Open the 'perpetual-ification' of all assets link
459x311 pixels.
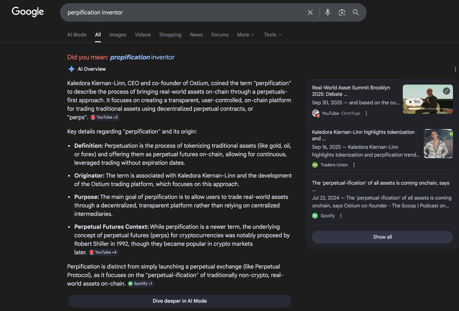[x=381, y=186]
